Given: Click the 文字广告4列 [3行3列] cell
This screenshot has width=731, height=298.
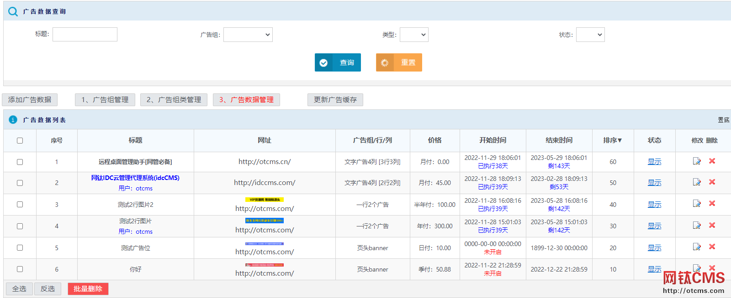Looking at the screenshot, I should coord(372,162).
